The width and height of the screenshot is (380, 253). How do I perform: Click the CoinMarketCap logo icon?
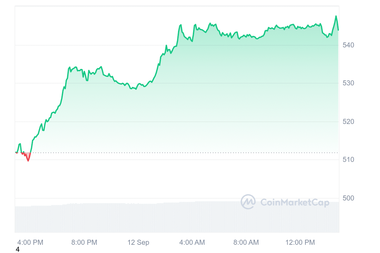coord(248,202)
